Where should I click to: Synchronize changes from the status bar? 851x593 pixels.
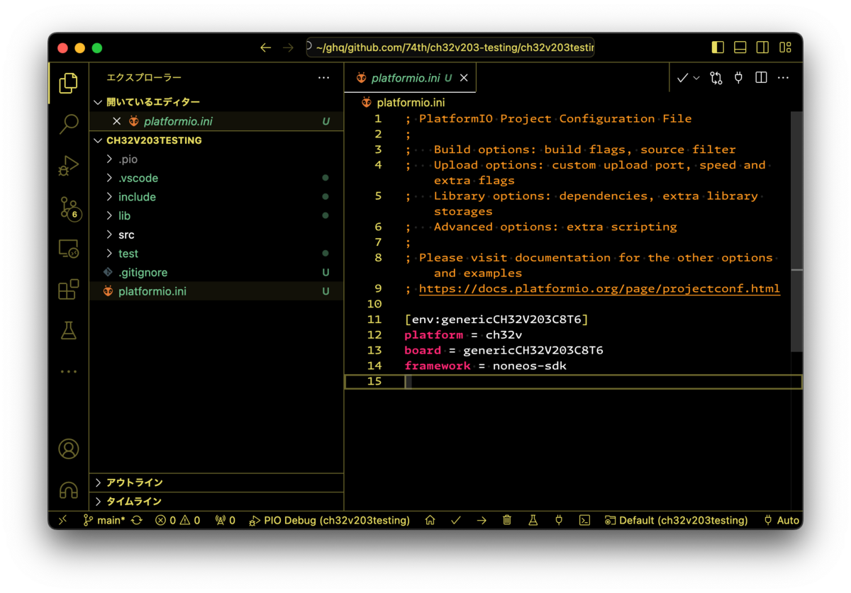click(137, 520)
